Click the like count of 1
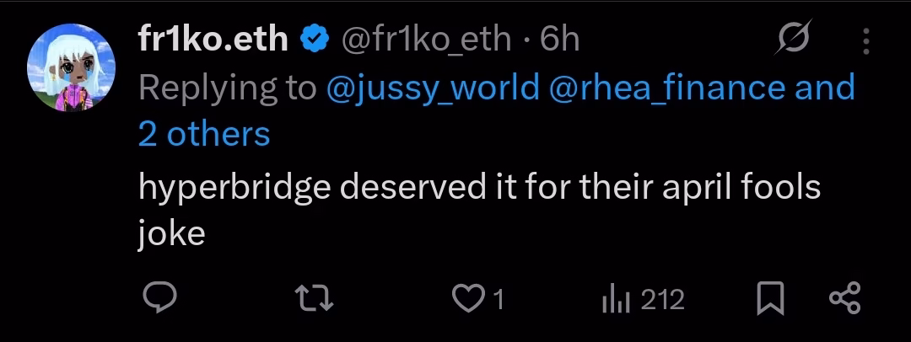This screenshot has width=911, height=342. coord(498,299)
